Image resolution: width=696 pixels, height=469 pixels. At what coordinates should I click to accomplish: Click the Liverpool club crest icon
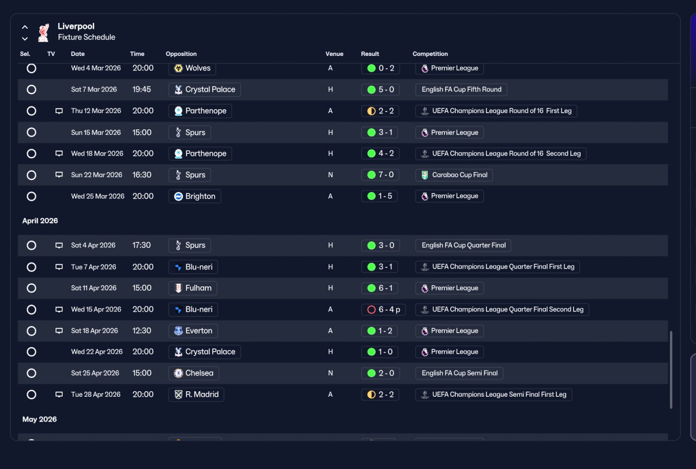44,32
